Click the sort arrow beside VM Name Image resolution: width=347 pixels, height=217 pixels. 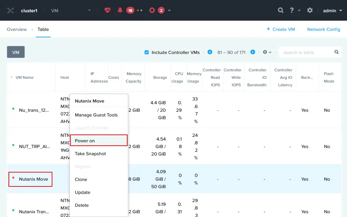click(x=12, y=77)
